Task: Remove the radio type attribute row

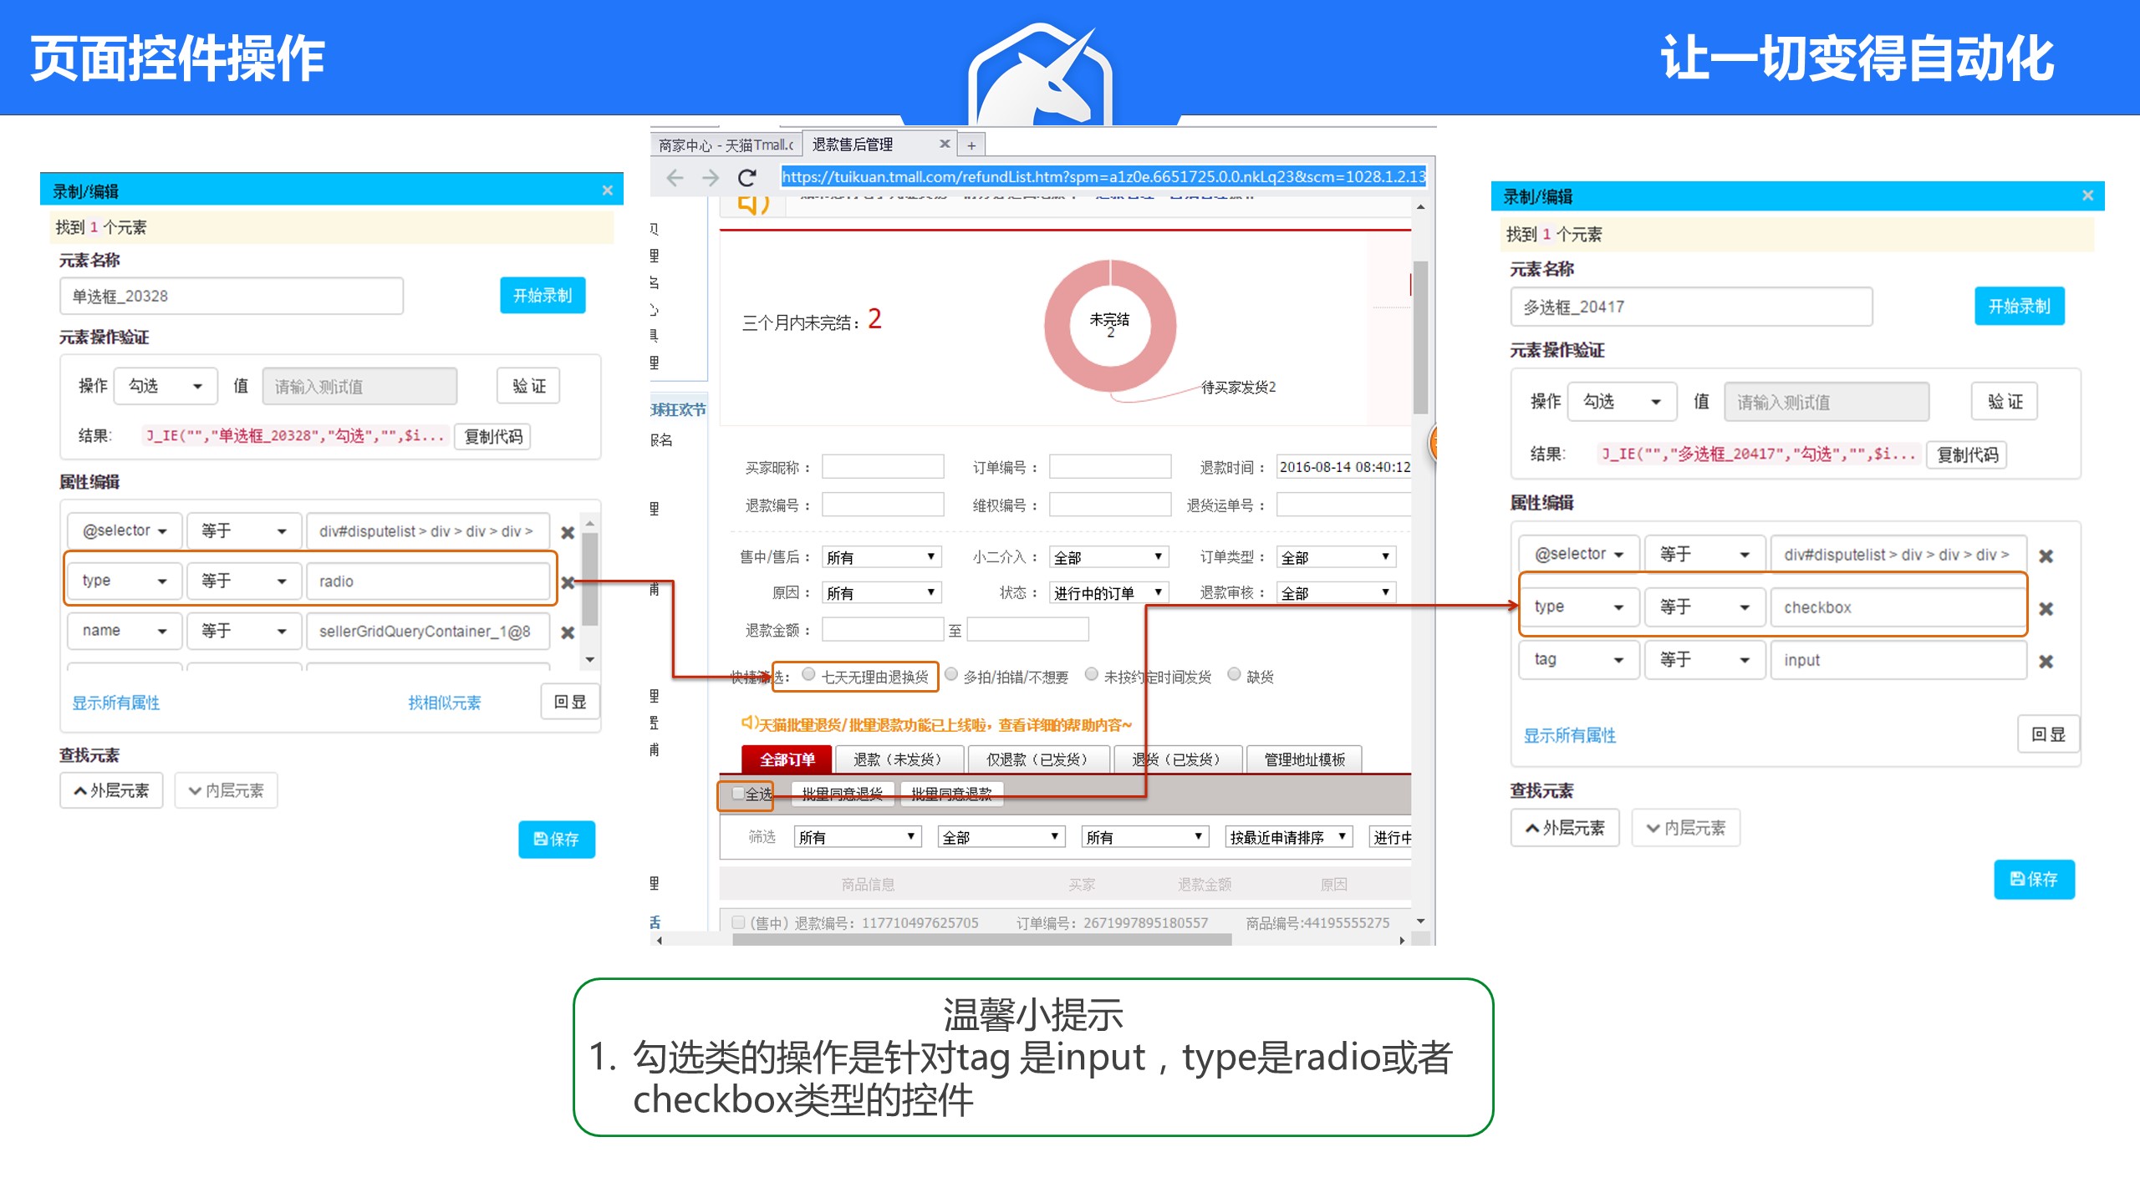Action: pos(568,582)
